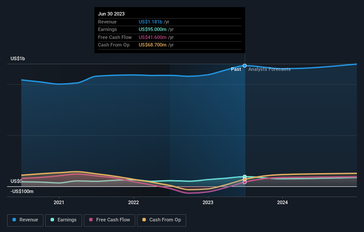Image resolution: width=364 pixels, height=232 pixels.
Task: Click the US$41.600m free cash flow value
Action: [x=153, y=37]
